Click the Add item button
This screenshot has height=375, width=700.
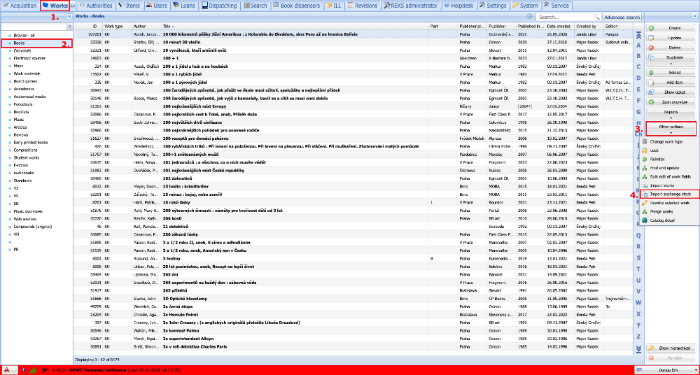[x=671, y=83]
